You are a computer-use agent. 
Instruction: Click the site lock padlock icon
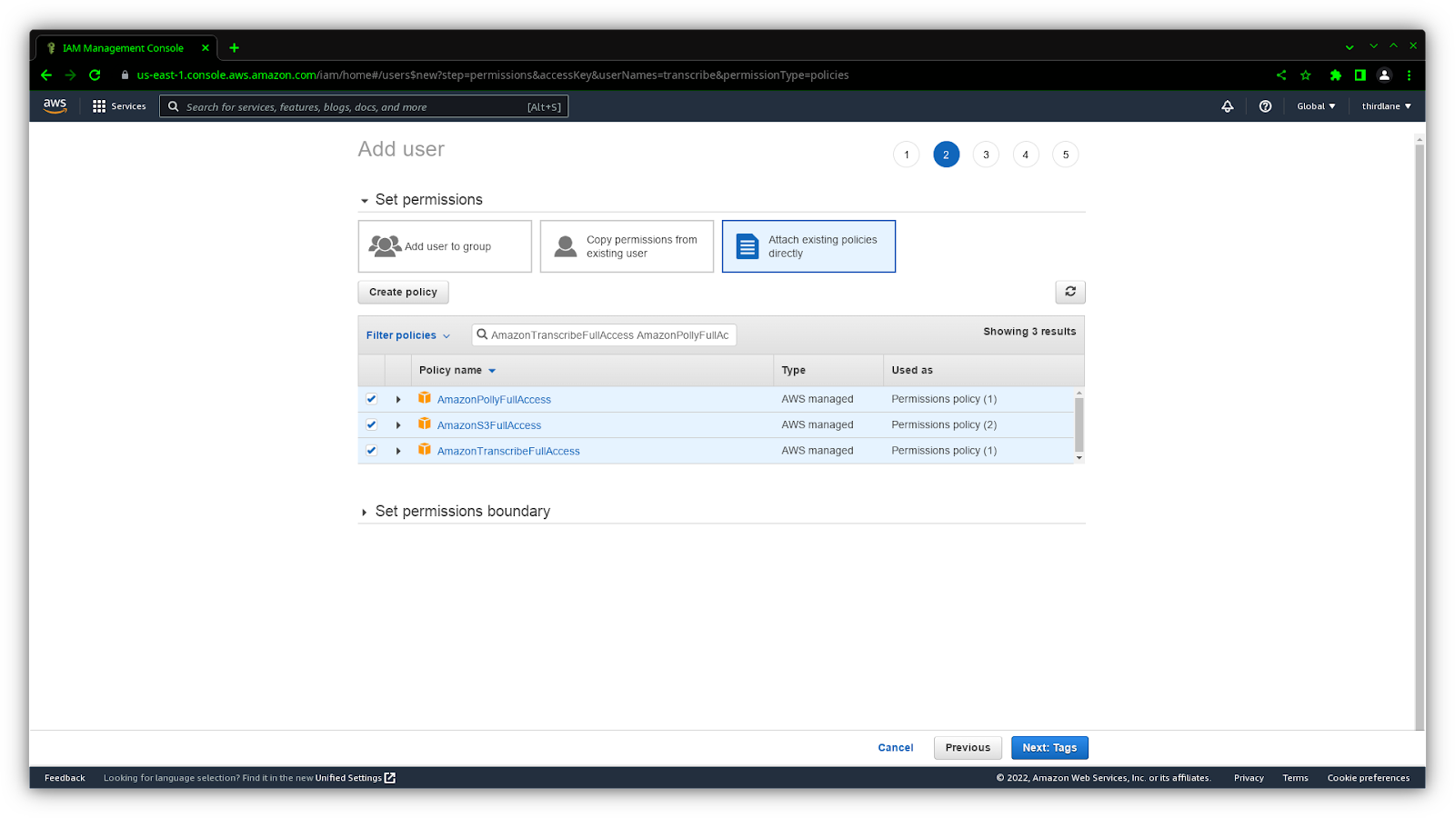125,75
